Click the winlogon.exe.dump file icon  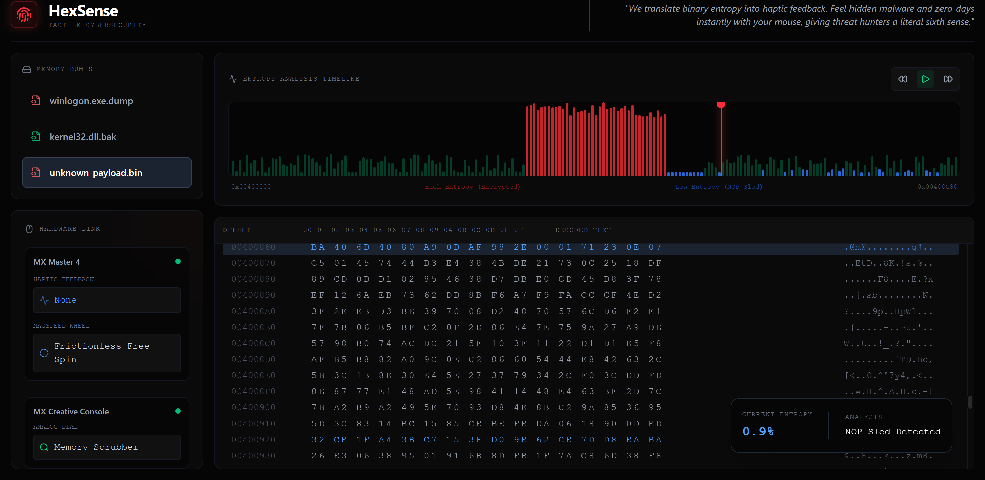click(x=35, y=101)
